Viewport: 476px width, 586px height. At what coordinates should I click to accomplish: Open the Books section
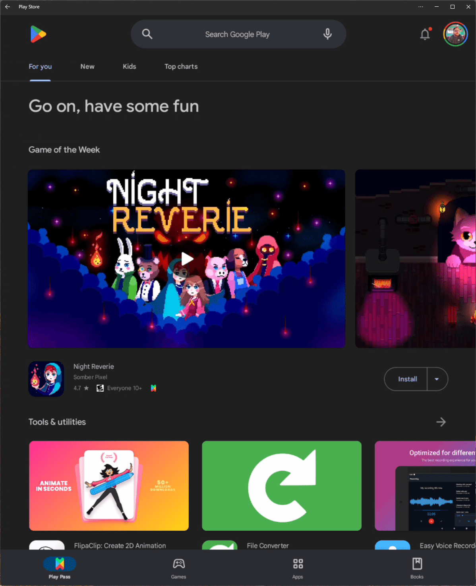(x=417, y=568)
